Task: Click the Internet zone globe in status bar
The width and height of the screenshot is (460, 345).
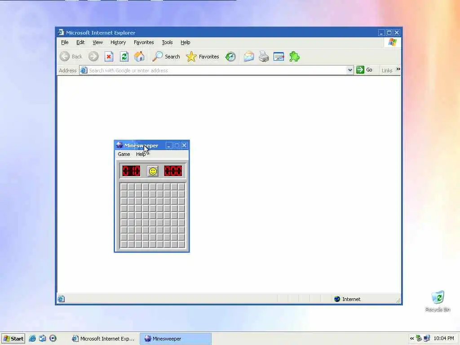Action: [337, 299]
